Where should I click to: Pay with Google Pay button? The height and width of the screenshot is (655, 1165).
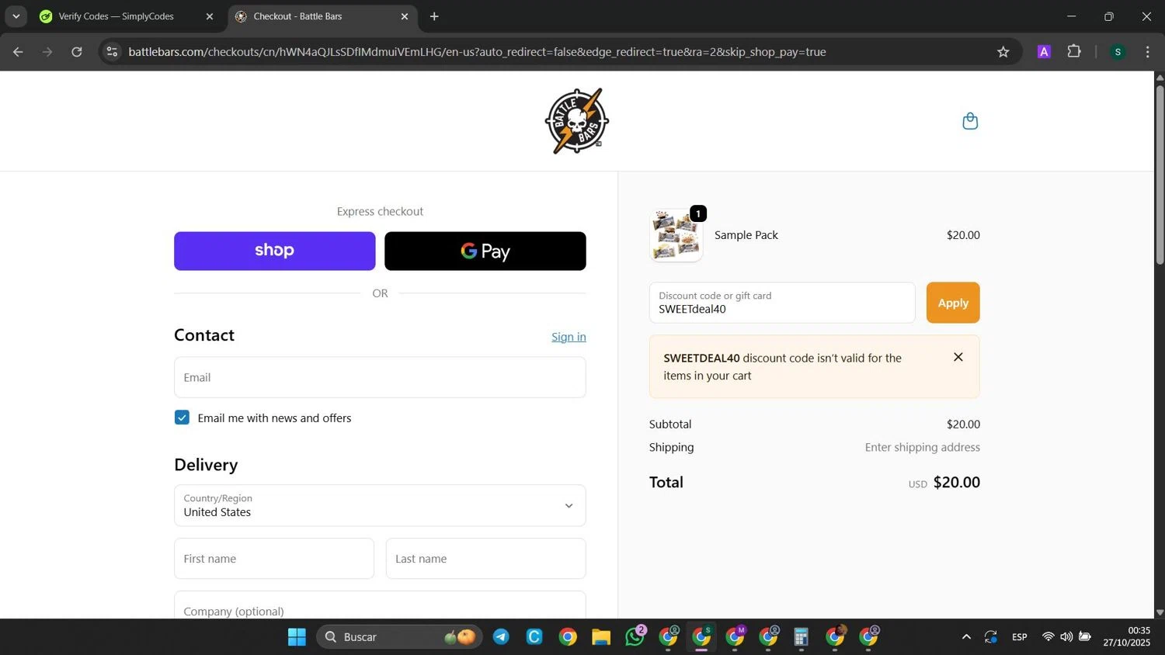[x=485, y=251]
